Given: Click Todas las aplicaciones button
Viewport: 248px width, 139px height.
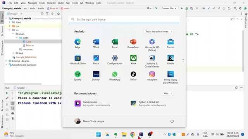Looking at the screenshot, I should coord(158,32).
